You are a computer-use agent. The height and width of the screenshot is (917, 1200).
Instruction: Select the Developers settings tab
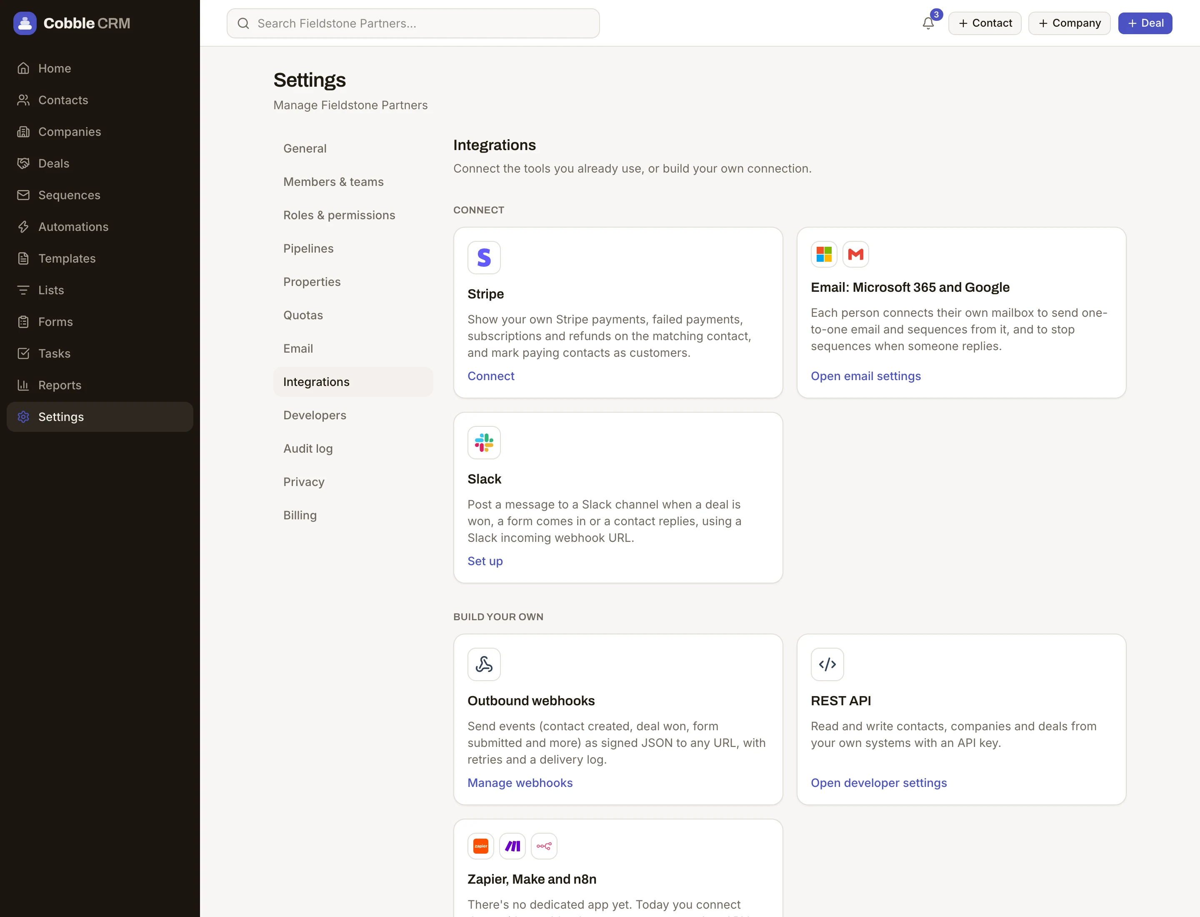pos(353,415)
